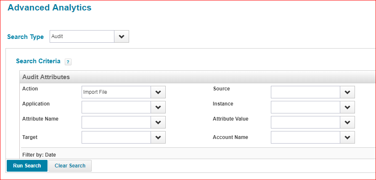Open the Attribute Name dropdown arrow
This screenshot has width=376, height=180.
point(158,122)
